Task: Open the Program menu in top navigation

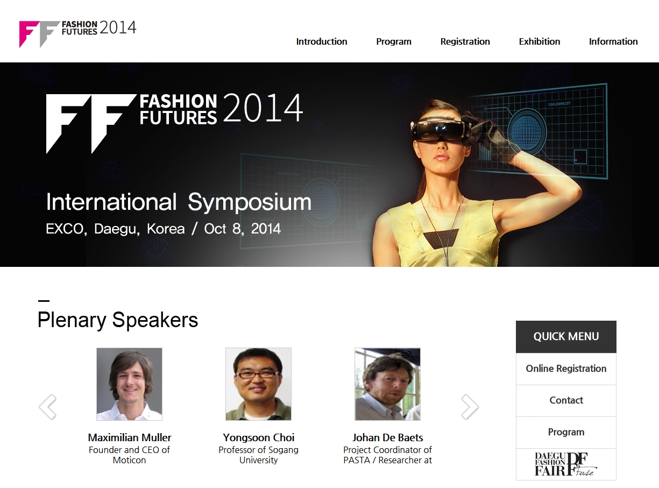Action: 394,41
